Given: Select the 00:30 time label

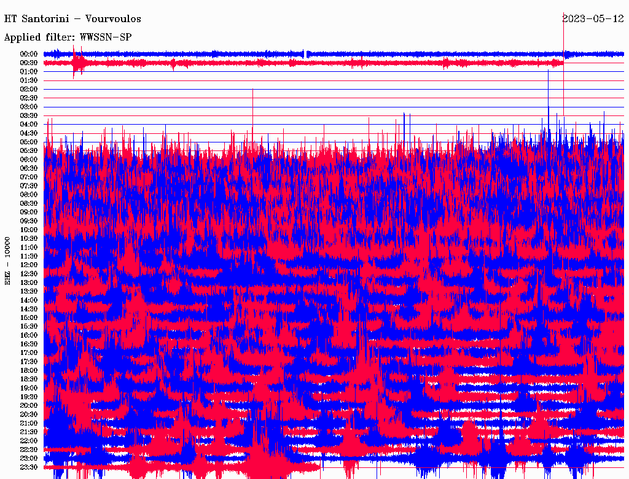Looking at the screenshot, I should pos(29,63).
